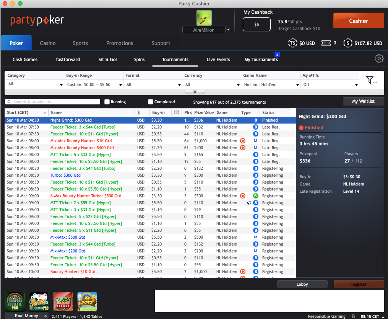The image size is (388, 319).
Task: Click the Lobby button
Action: [x=302, y=284]
